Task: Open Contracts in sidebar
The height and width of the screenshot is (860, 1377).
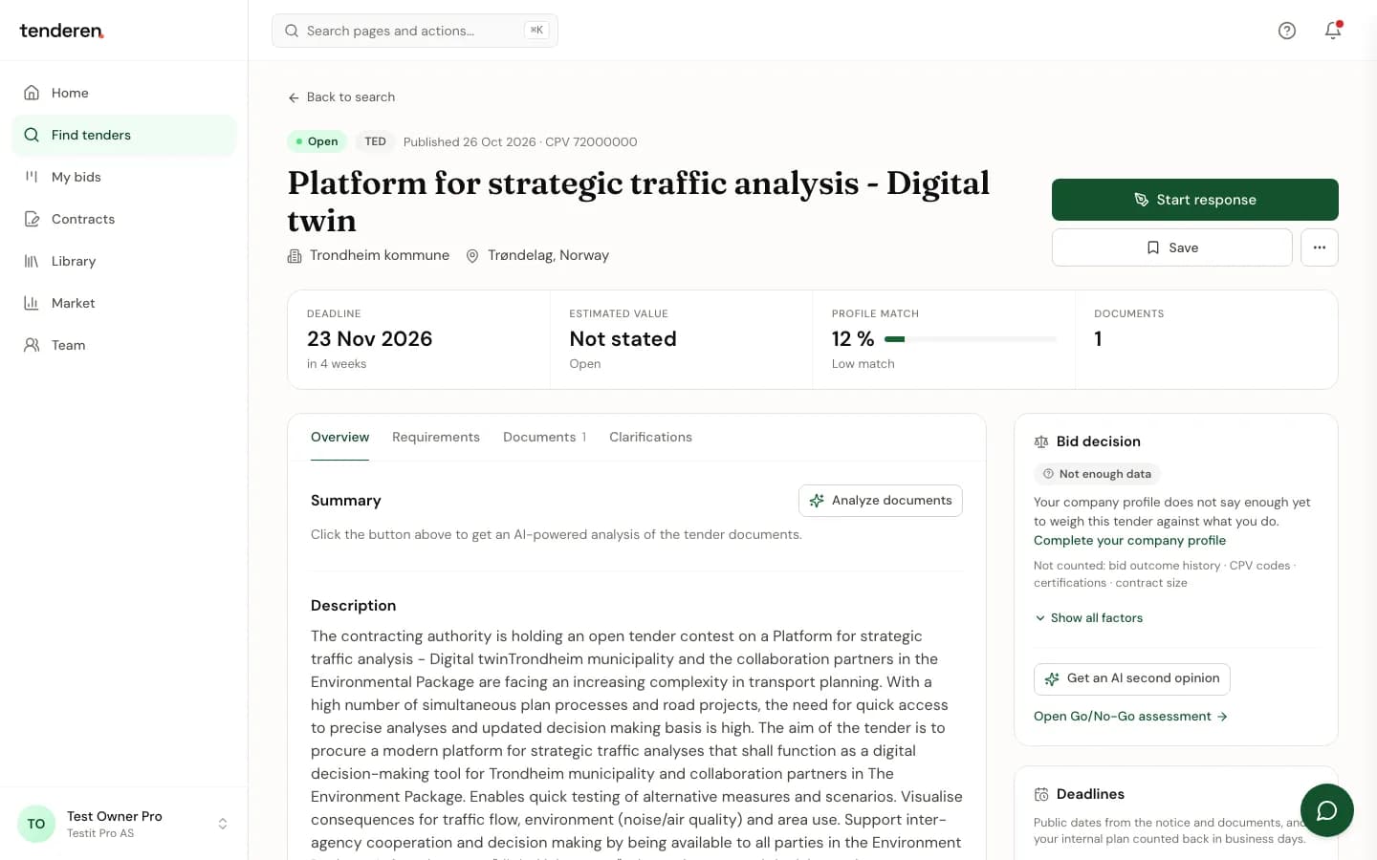Action: click(x=124, y=219)
